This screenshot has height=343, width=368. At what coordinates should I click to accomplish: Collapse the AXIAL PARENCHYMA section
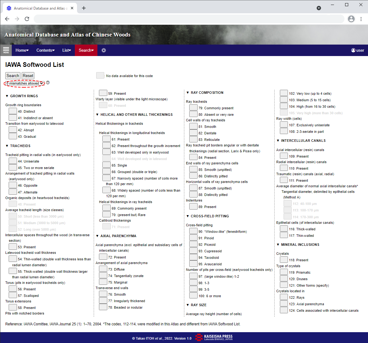tap(97, 236)
